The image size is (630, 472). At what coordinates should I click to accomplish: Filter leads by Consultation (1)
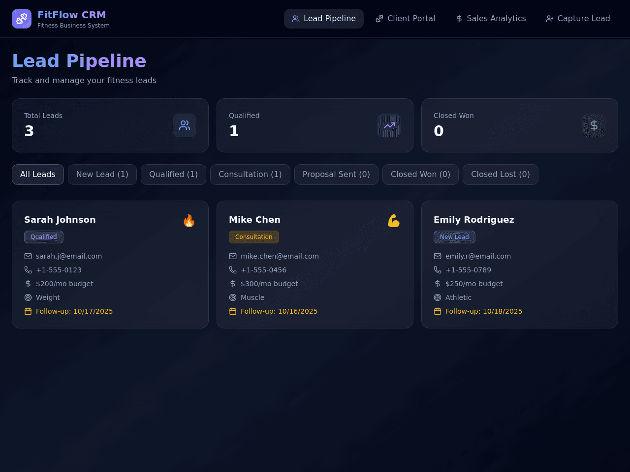pyautogui.click(x=250, y=175)
